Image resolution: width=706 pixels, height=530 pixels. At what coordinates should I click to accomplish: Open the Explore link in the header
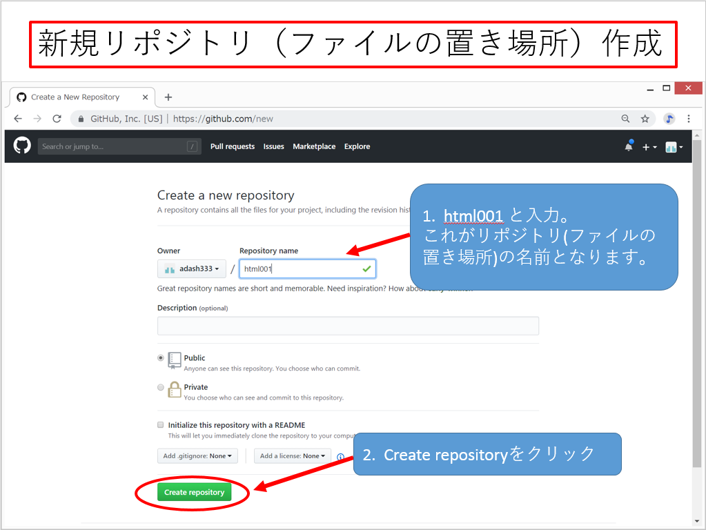pos(357,146)
